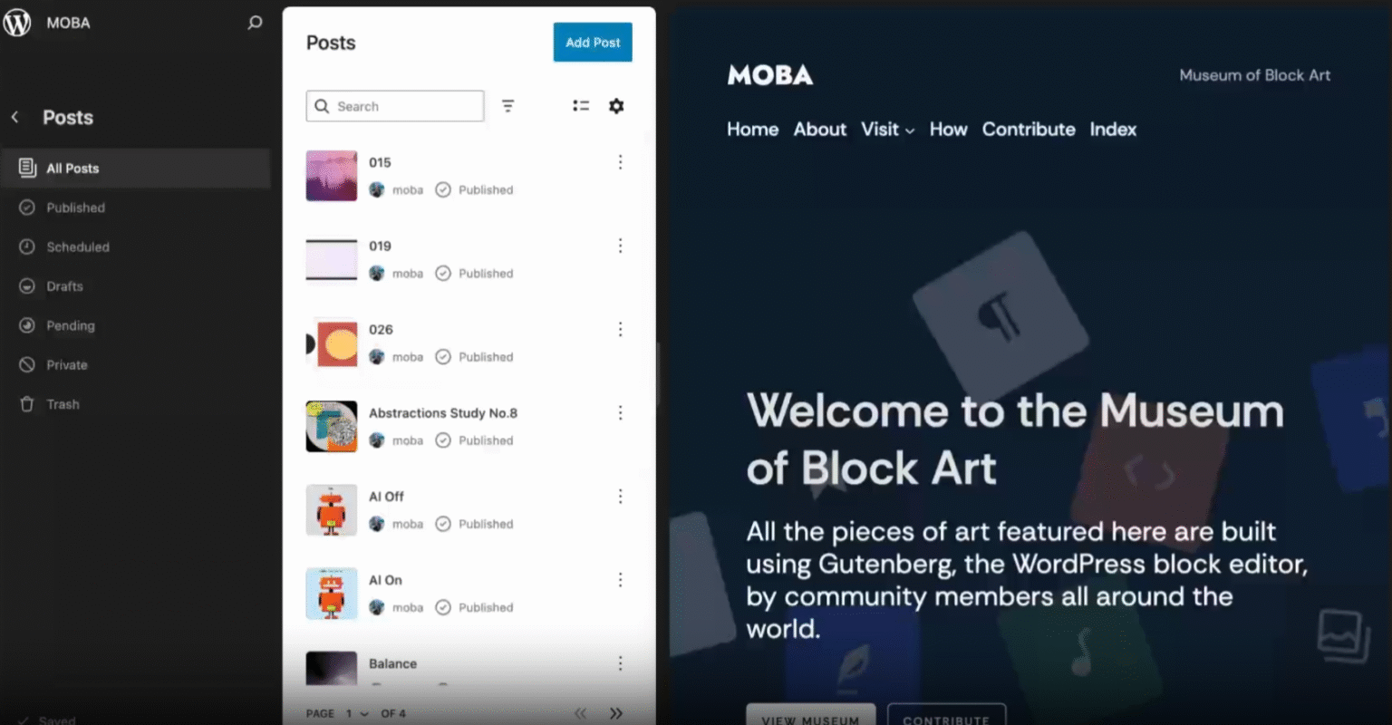Screen dimensions: 1392x725
Task: Click the VIEW MUSEUM button in preview
Action: point(811,715)
